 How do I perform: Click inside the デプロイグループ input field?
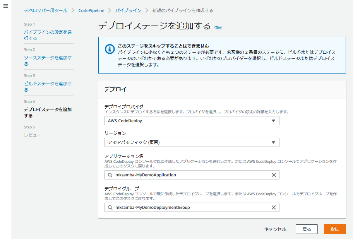click(x=186, y=207)
